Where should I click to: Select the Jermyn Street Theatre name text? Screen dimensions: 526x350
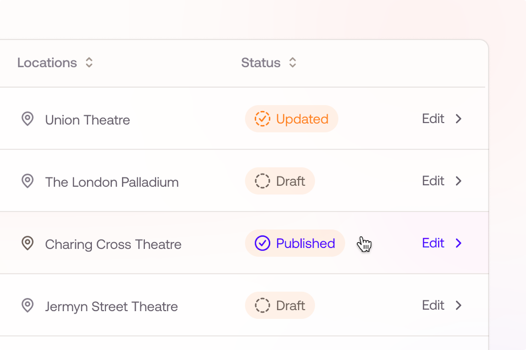pos(111,307)
